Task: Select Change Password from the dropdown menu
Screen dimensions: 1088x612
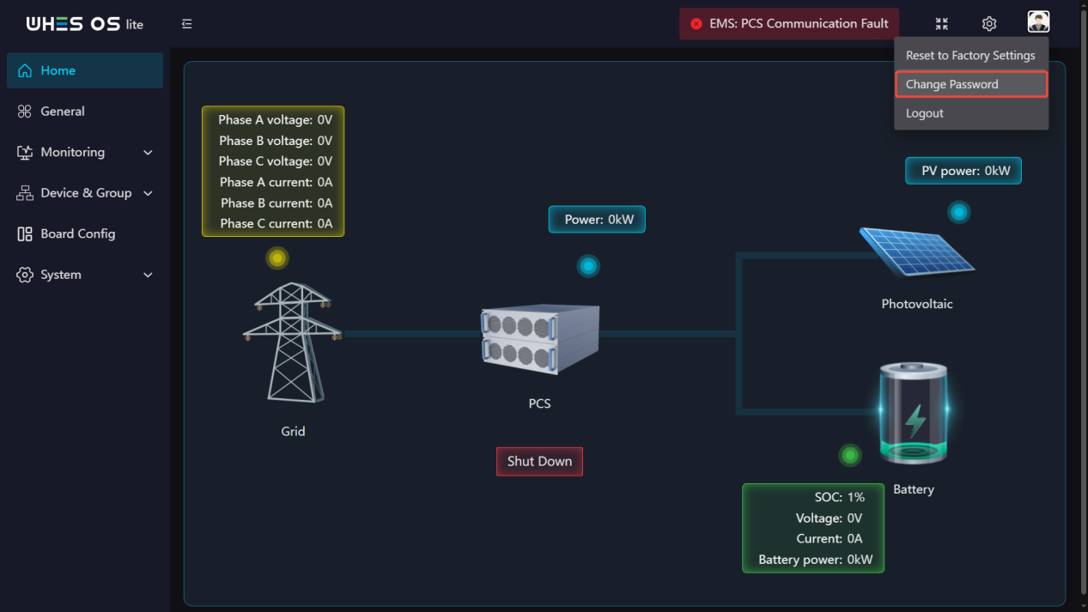Action: (x=971, y=84)
